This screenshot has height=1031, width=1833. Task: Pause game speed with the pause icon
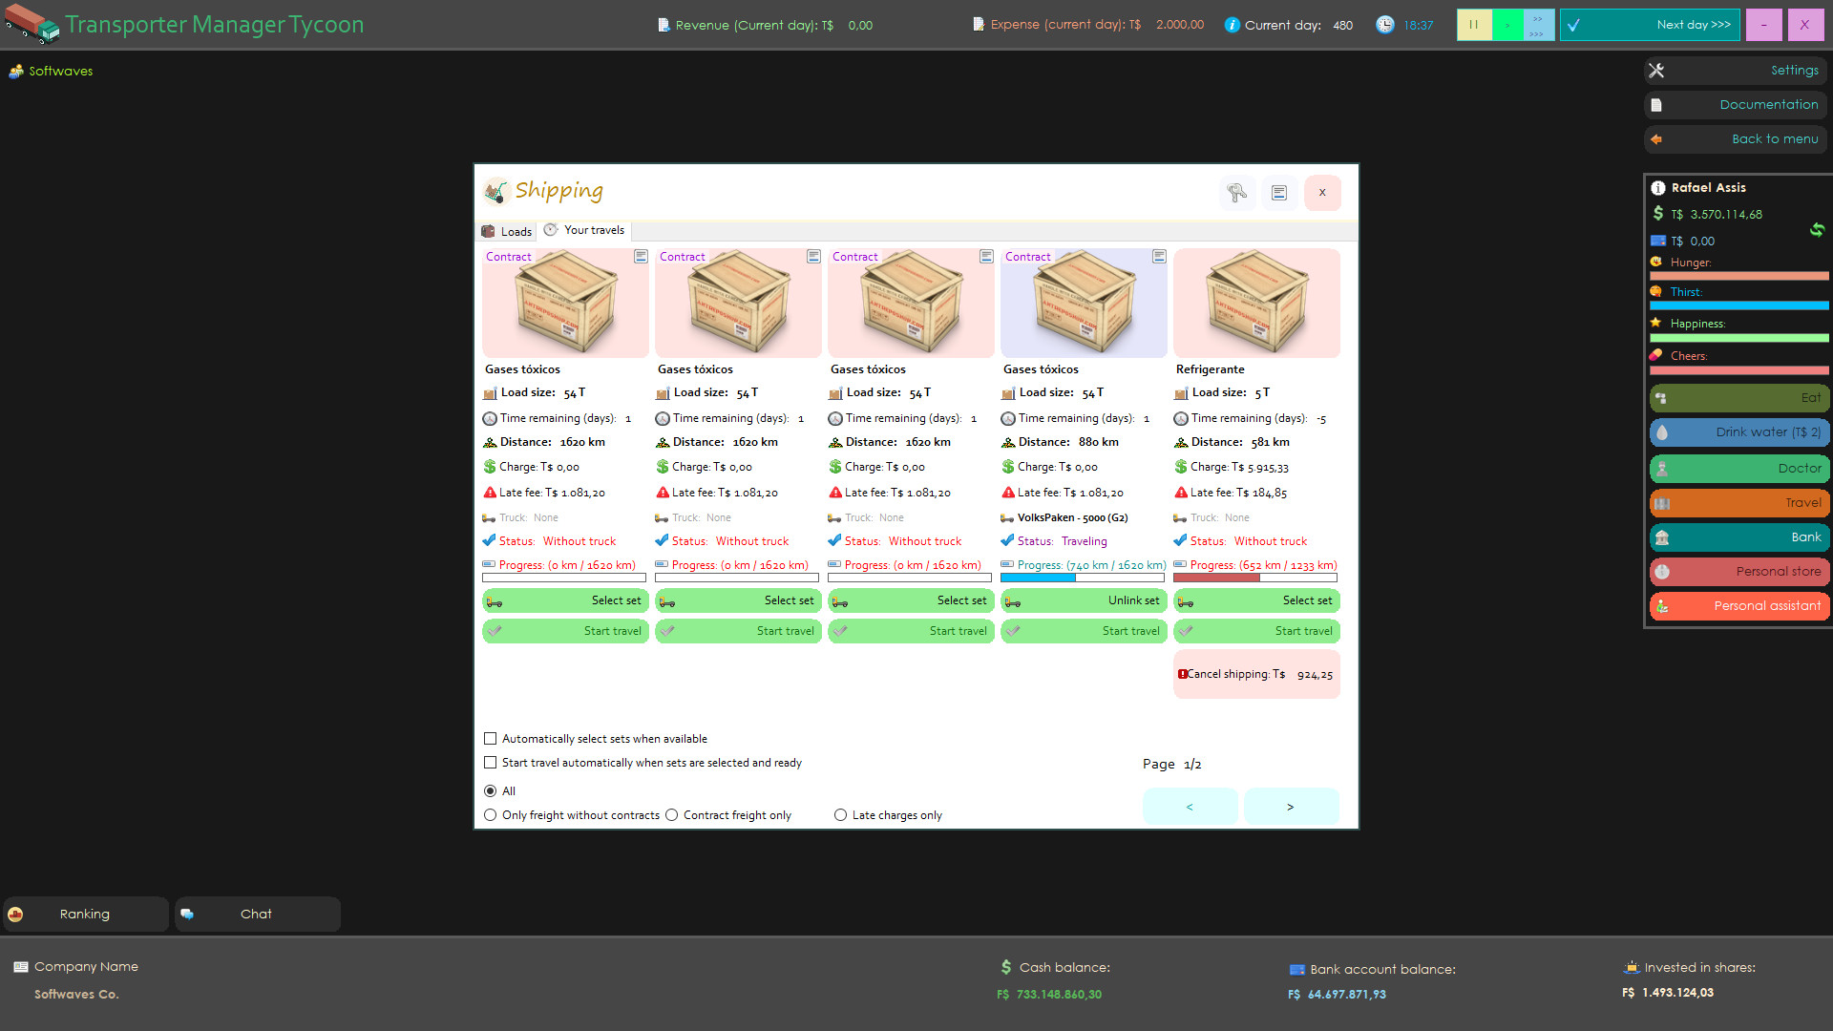click(x=1473, y=25)
